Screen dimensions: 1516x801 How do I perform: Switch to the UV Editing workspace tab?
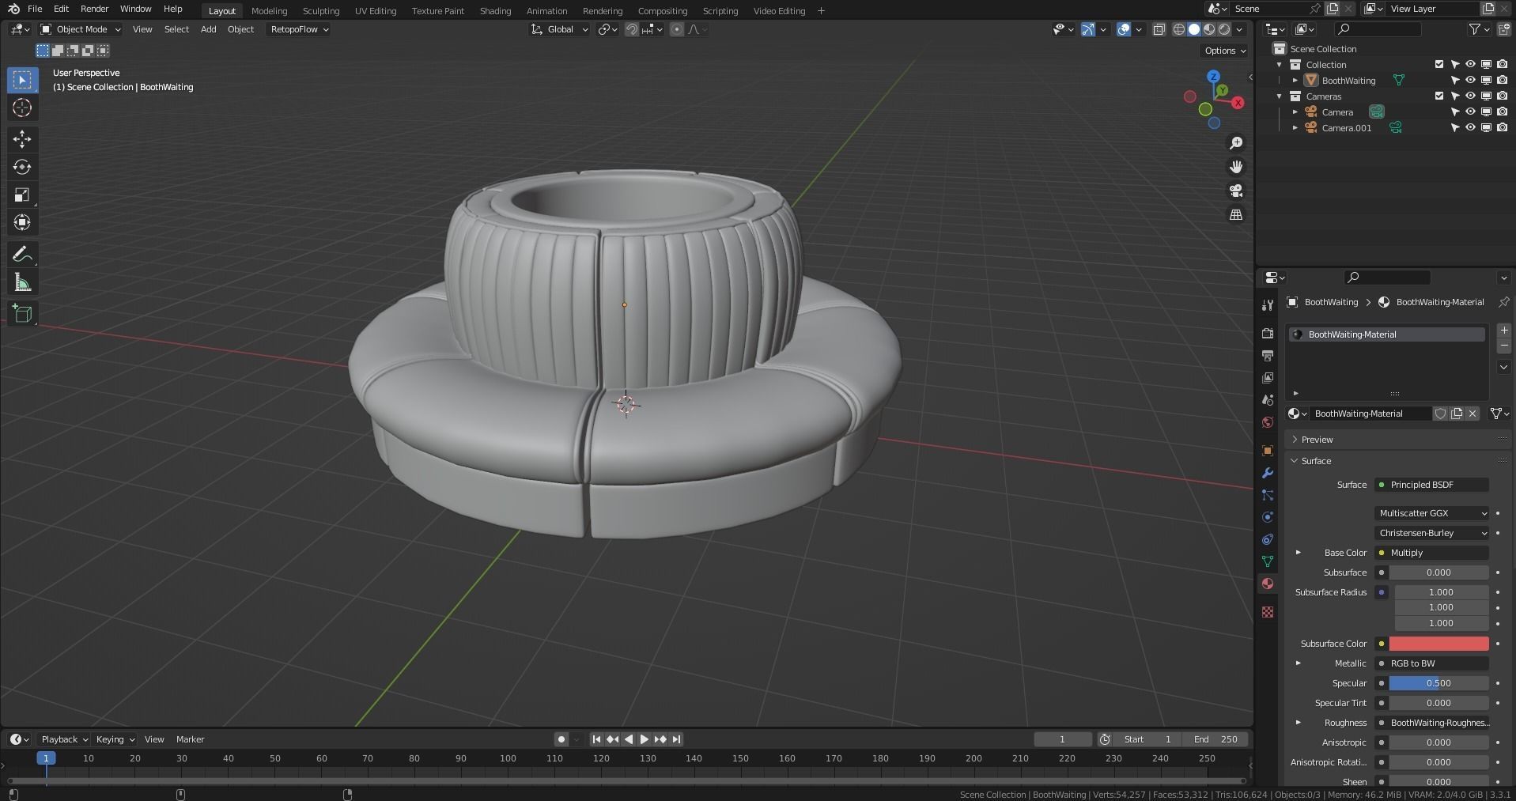(375, 10)
